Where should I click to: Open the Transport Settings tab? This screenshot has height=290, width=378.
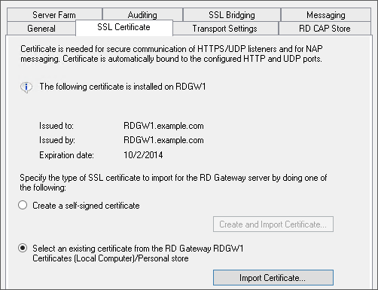pos(225,29)
